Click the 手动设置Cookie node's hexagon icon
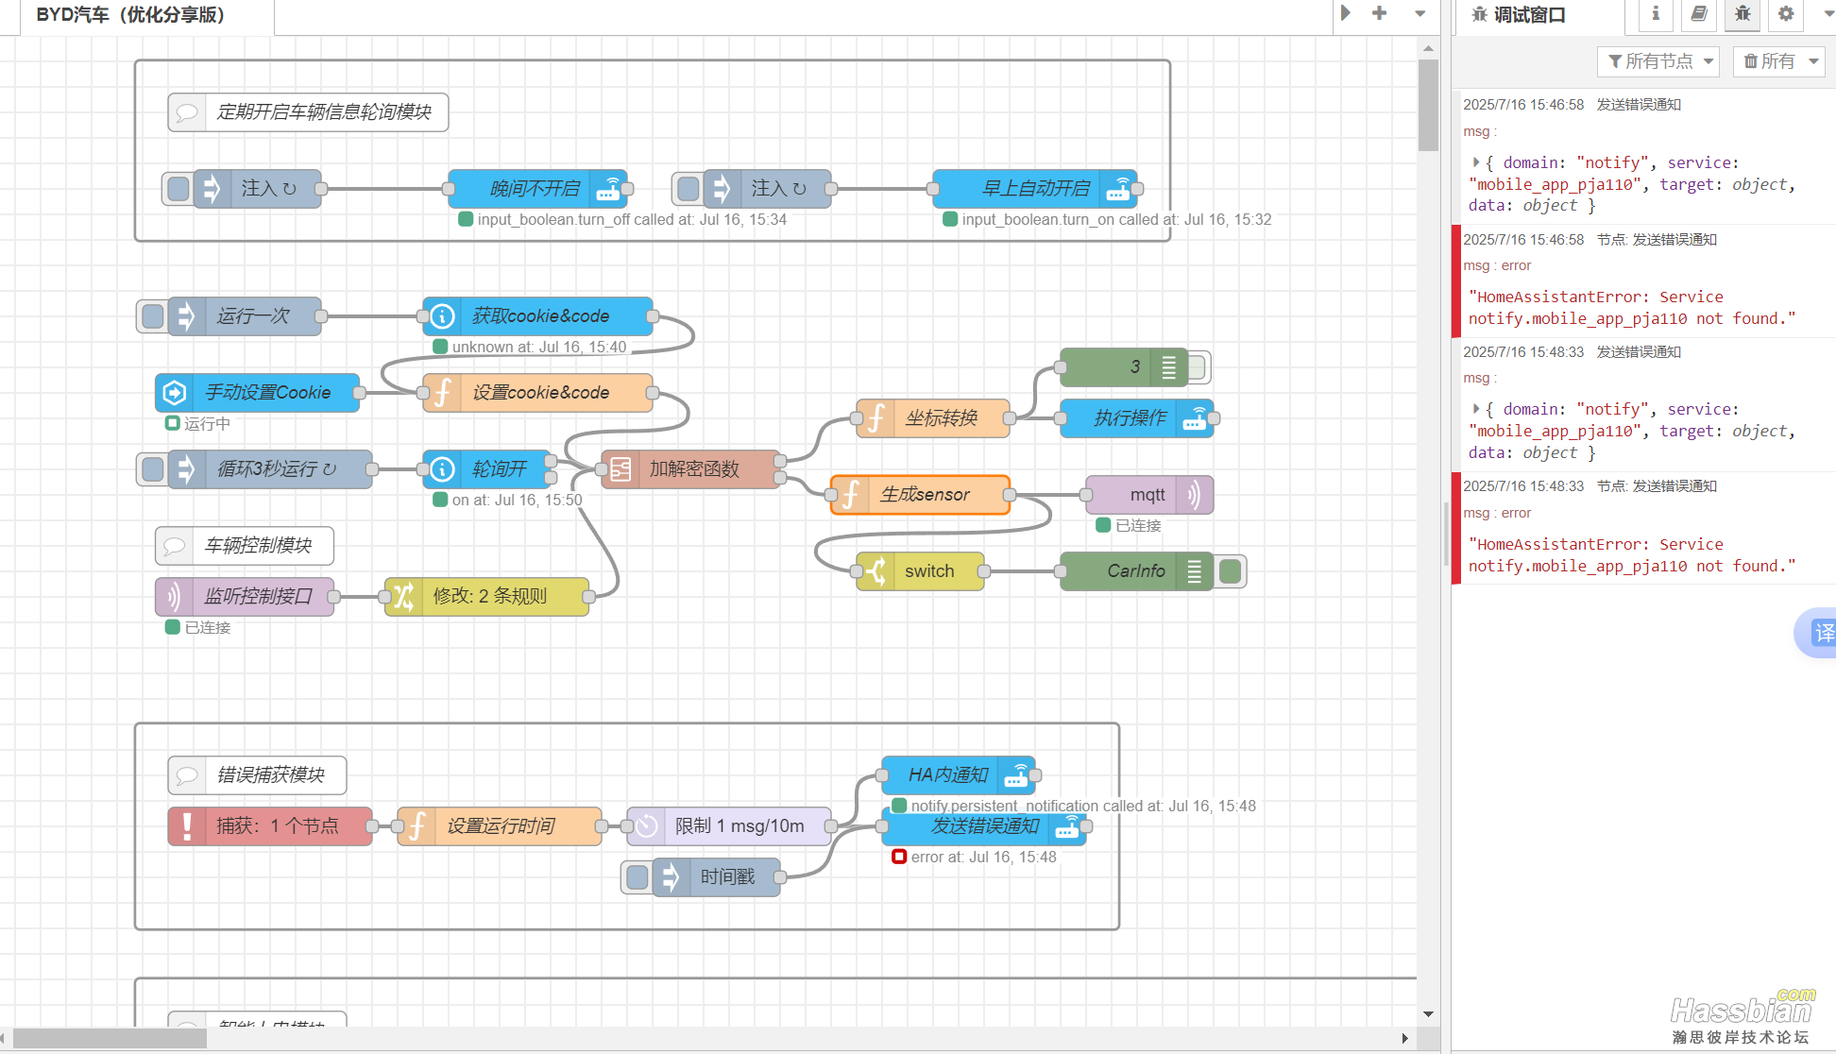The height and width of the screenshot is (1054, 1836). pos(175,393)
